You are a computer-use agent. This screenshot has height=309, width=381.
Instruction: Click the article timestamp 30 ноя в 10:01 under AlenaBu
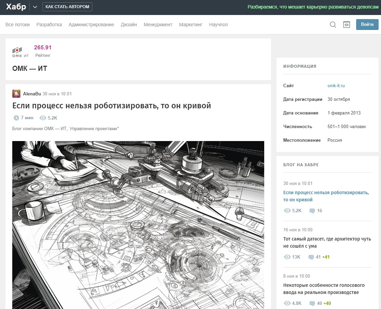tap(57, 94)
